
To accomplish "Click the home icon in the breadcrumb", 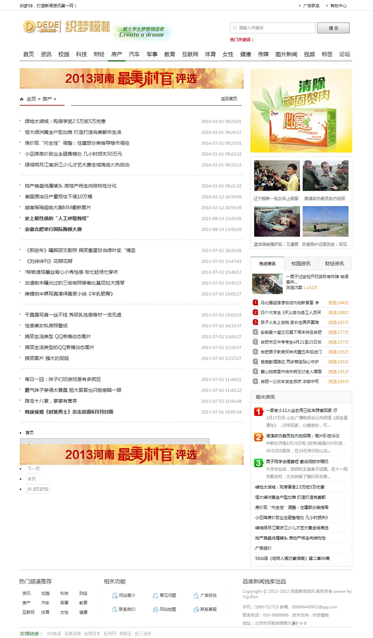I will pyautogui.click(x=22, y=99).
